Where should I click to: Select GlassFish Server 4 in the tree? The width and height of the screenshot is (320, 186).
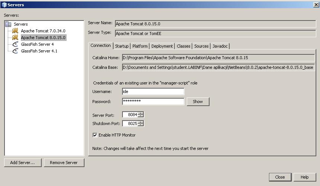click(37, 44)
